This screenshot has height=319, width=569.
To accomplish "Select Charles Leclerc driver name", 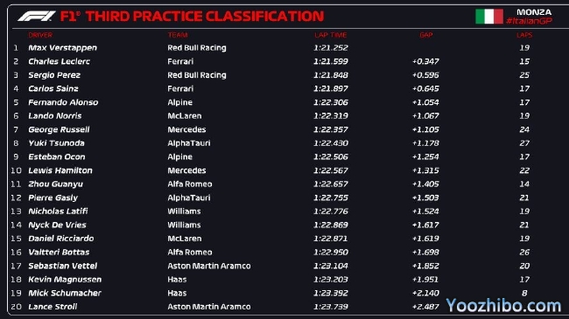I will click(x=60, y=62).
